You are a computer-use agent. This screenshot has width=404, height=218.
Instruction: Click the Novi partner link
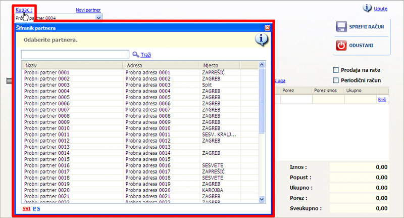pos(88,10)
